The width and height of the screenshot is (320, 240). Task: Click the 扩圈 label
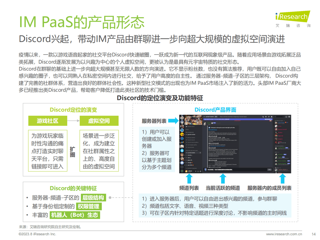[x=72, y=152]
